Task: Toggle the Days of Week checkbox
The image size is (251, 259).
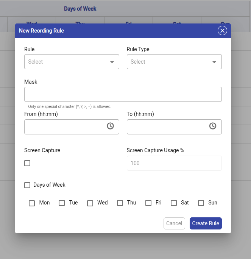Action: pyautogui.click(x=27, y=185)
